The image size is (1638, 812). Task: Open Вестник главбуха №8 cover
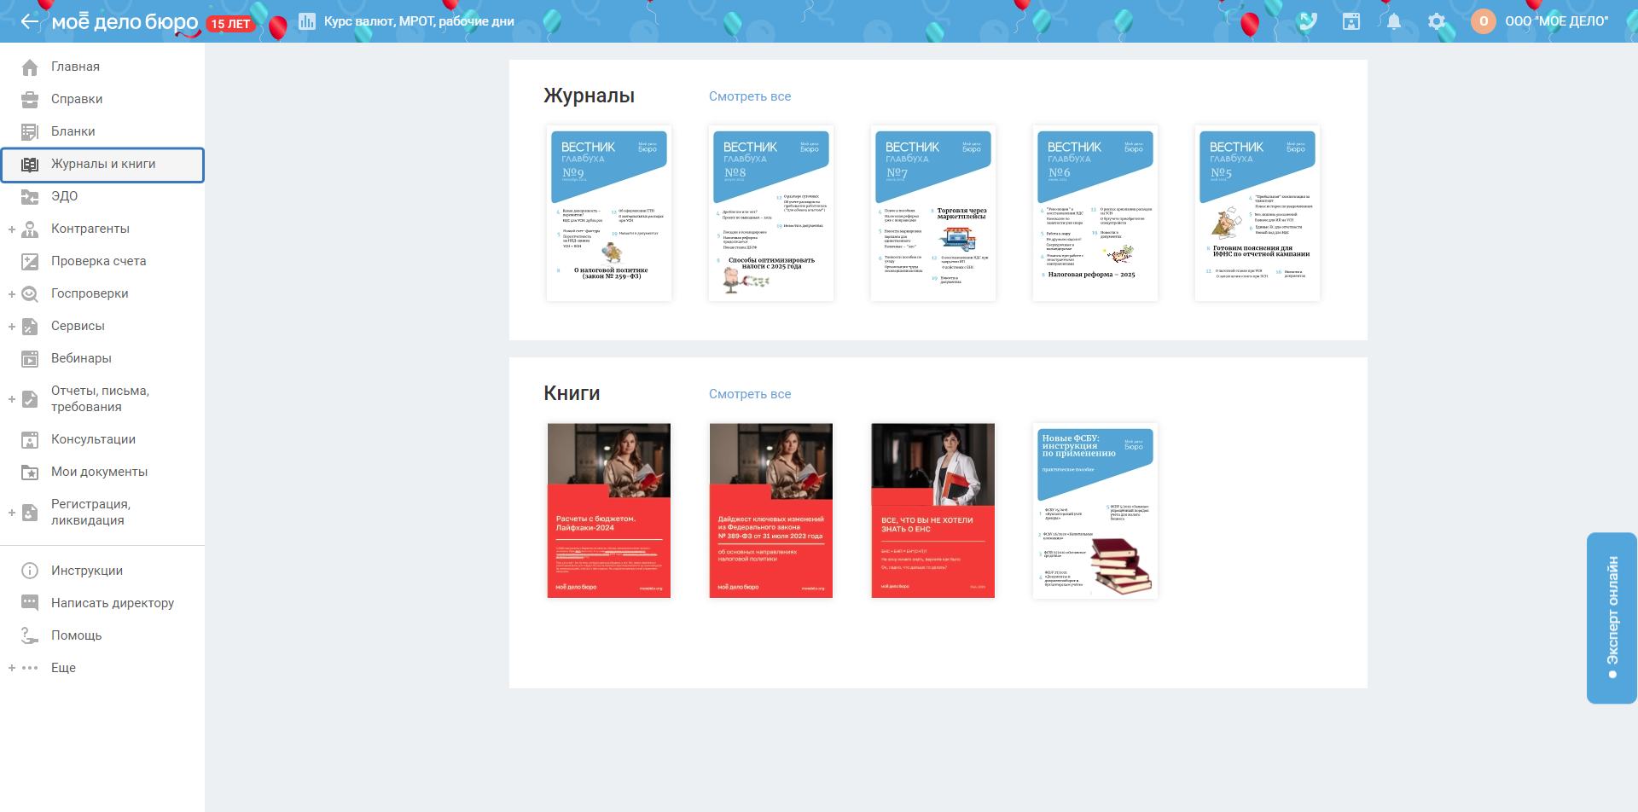(x=771, y=213)
